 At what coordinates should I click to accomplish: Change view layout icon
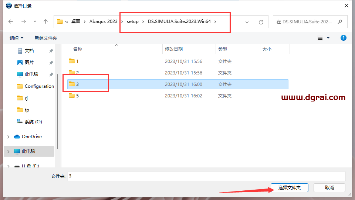[320, 38]
